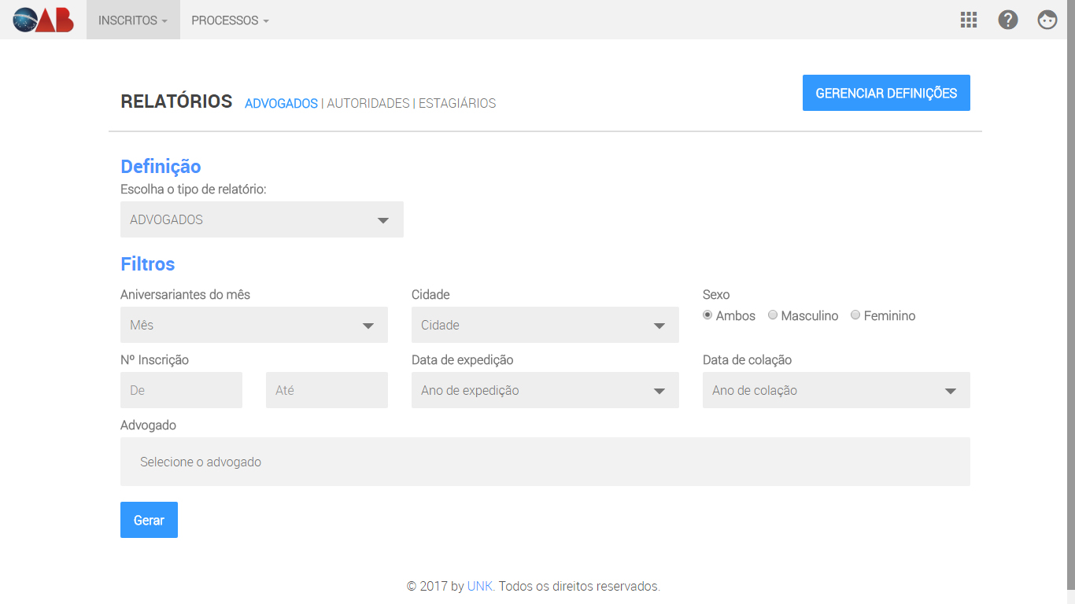The image size is (1075, 604).
Task: Click the OAB logo in navbar
Action: pyautogui.click(x=43, y=20)
